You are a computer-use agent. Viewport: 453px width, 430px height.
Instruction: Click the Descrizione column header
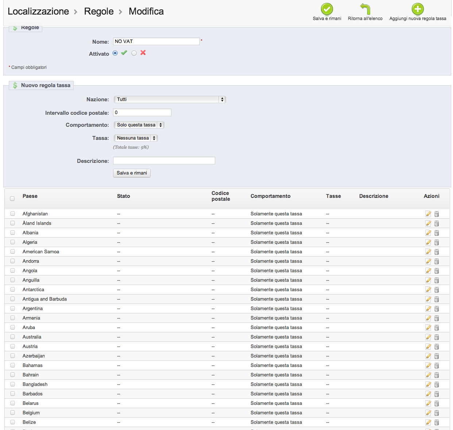pos(374,196)
